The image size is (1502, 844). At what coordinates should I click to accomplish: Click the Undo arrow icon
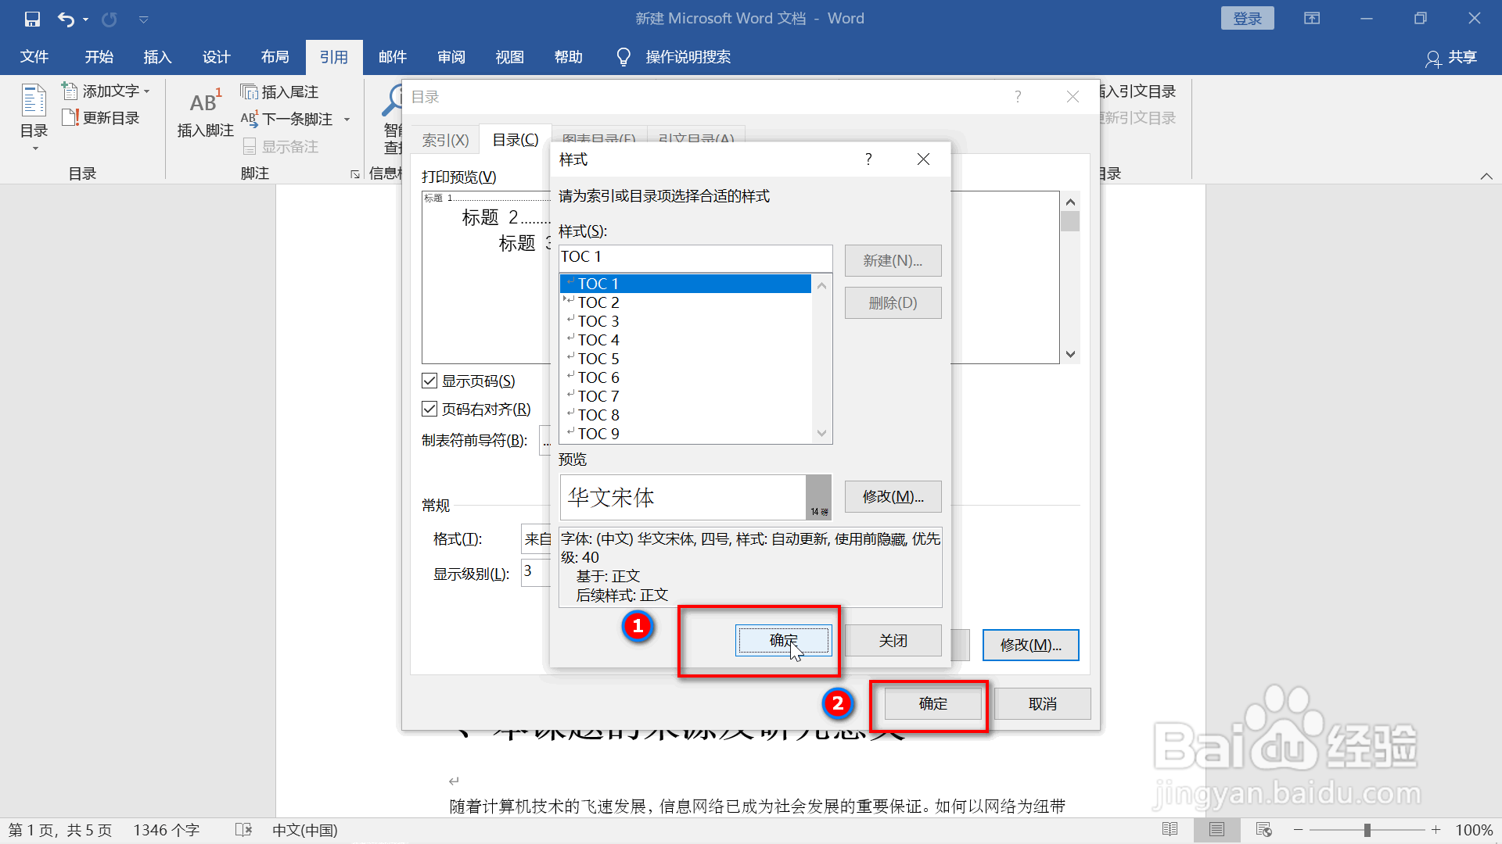66,19
